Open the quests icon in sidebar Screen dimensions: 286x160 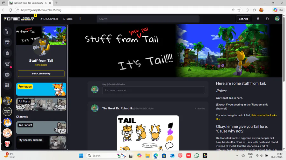click(7, 75)
